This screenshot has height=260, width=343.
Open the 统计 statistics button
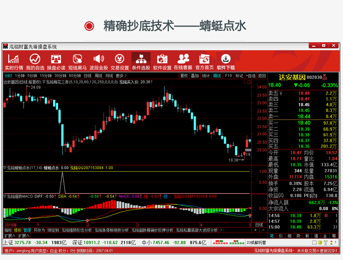206,76
